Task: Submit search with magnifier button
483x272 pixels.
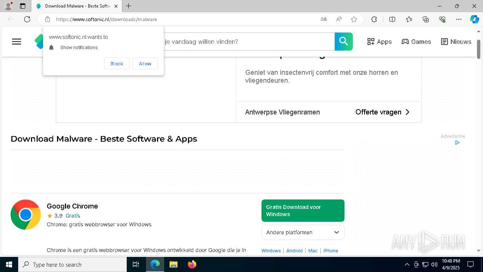Action: (344, 42)
